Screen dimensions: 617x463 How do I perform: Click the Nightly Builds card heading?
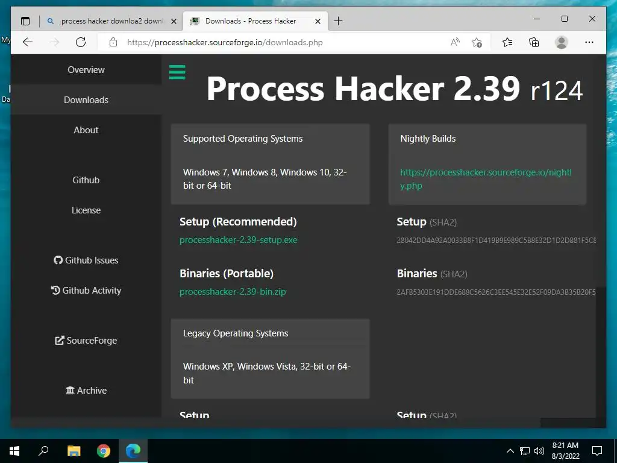coord(428,139)
